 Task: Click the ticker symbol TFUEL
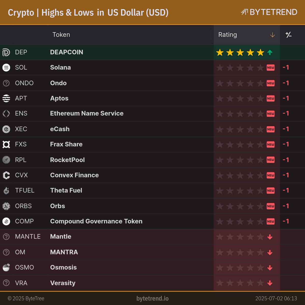coord(25,190)
